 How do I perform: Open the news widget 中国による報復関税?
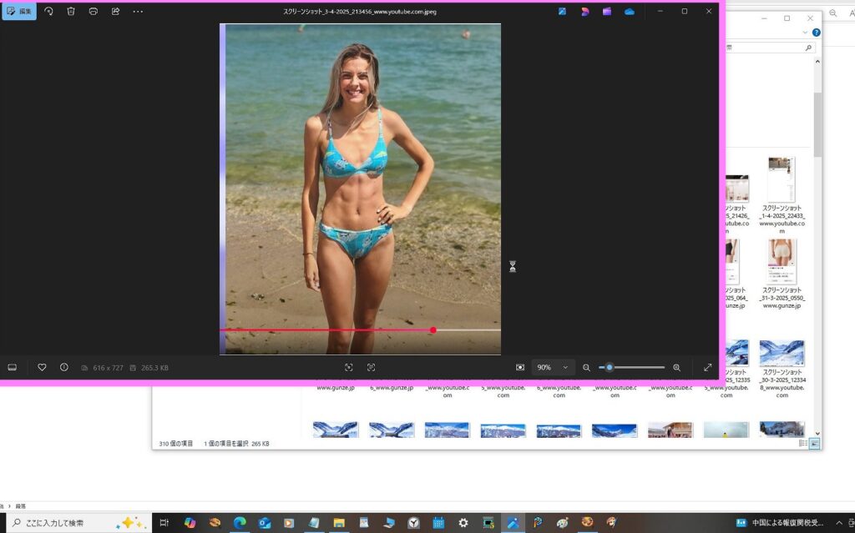click(x=780, y=523)
